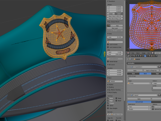The image size is (161, 121).
Task: Toggle Subsurf render visibility camera icon
Action: point(159,95)
